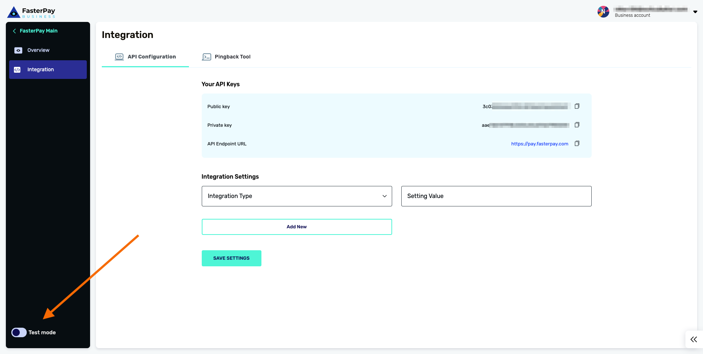This screenshot has height=354, width=703.
Task: Copy the Private key value
Action: click(577, 125)
